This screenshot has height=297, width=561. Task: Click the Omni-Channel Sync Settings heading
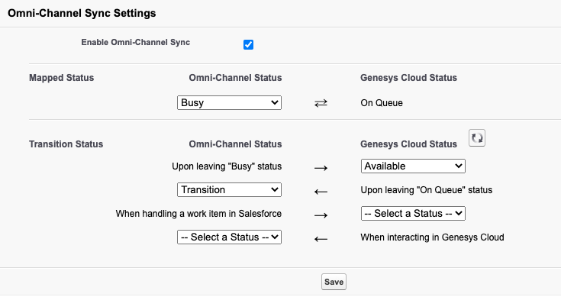point(82,13)
